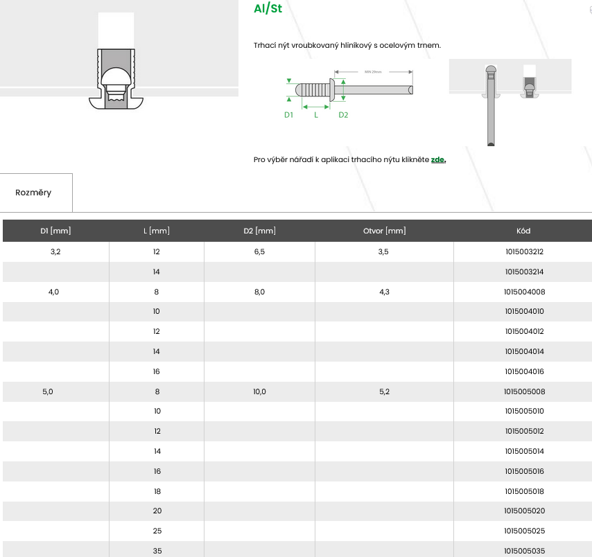
Task: Click the code 1015004016 cell
Action: 525,371
